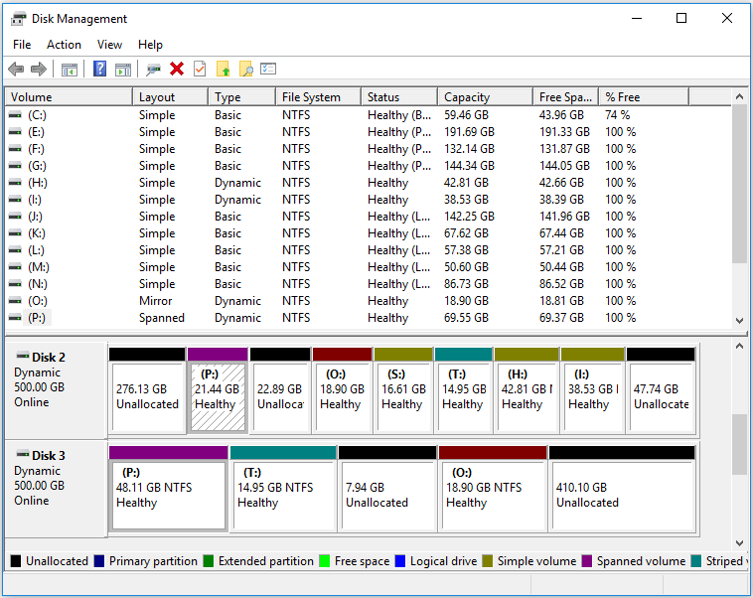Screen dimensions: 753x598
Task: Open Help via blue question-mark icon
Action: click(99, 69)
